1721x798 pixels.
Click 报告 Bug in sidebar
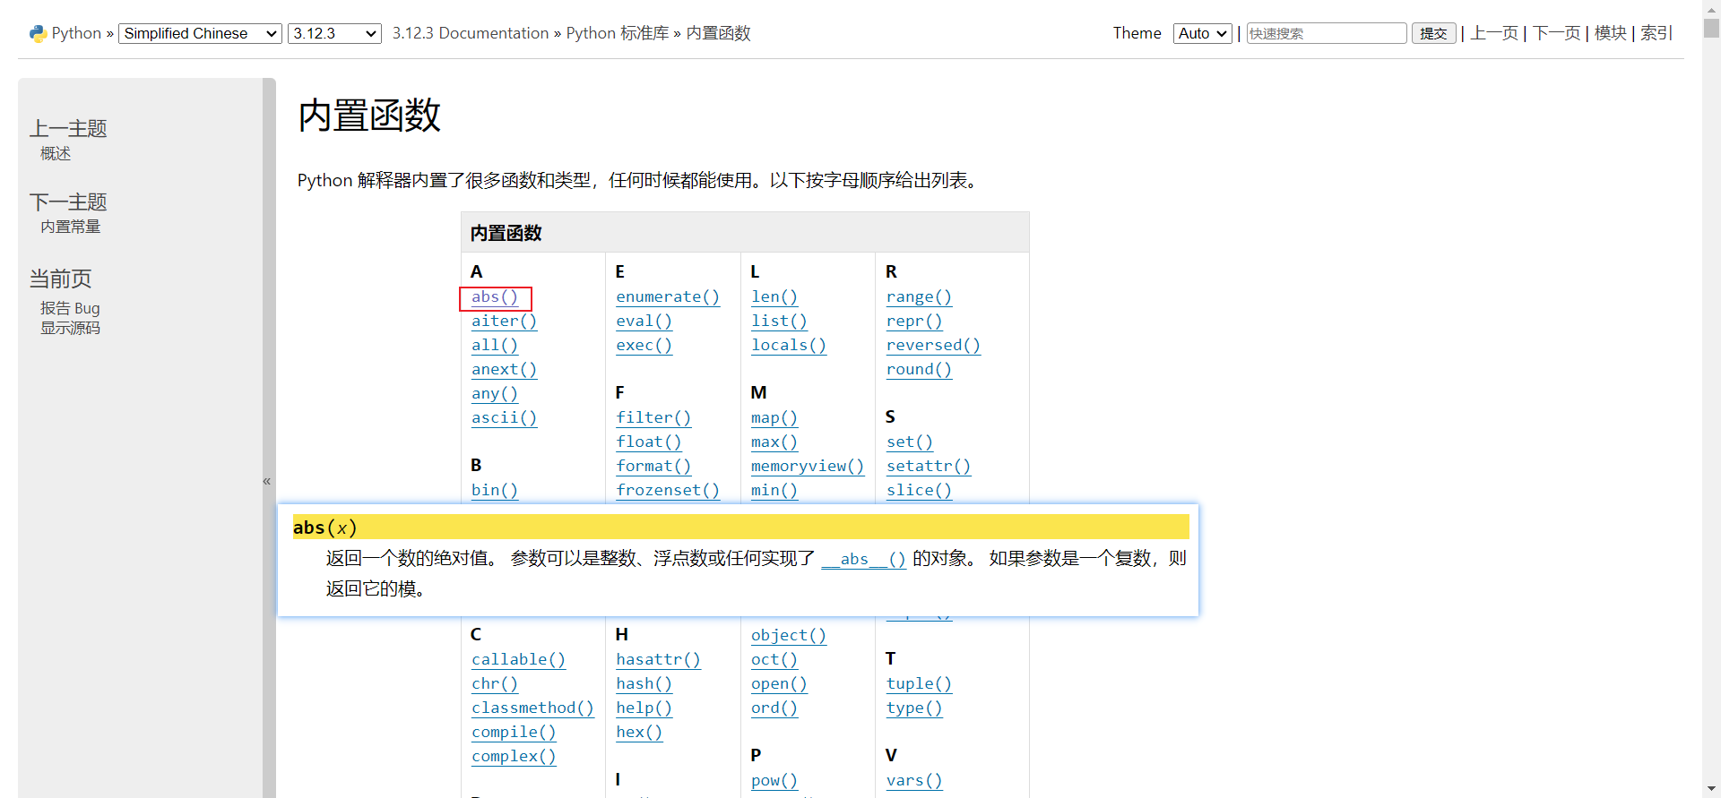70,308
